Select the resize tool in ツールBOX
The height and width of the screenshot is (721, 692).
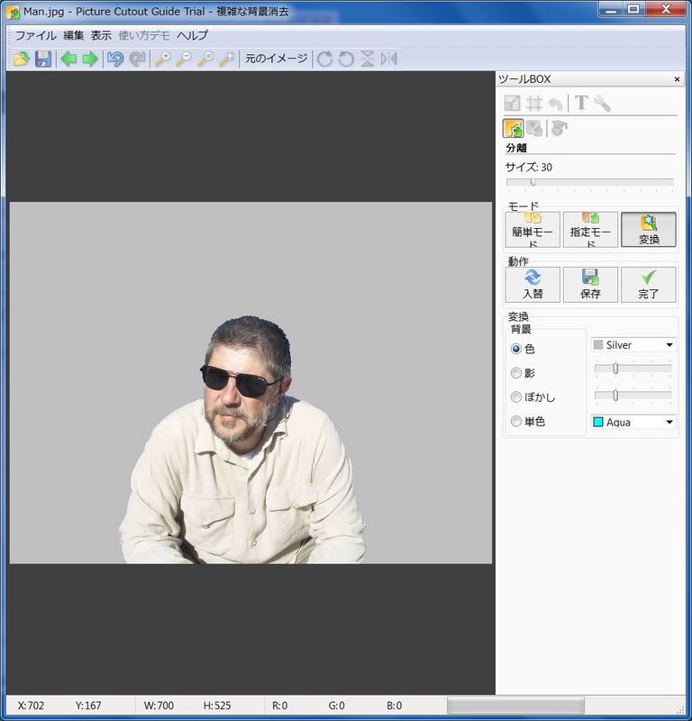click(x=512, y=103)
